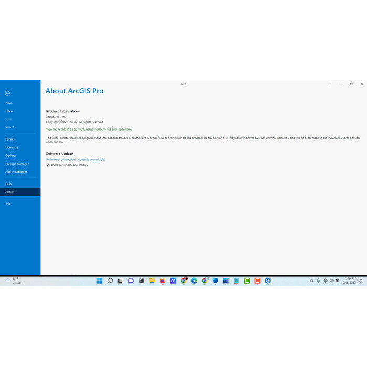Open the dark hexagon app on taskbar

point(142,280)
